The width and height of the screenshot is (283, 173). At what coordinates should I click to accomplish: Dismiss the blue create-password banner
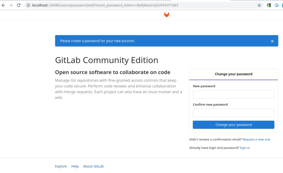tap(272, 41)
